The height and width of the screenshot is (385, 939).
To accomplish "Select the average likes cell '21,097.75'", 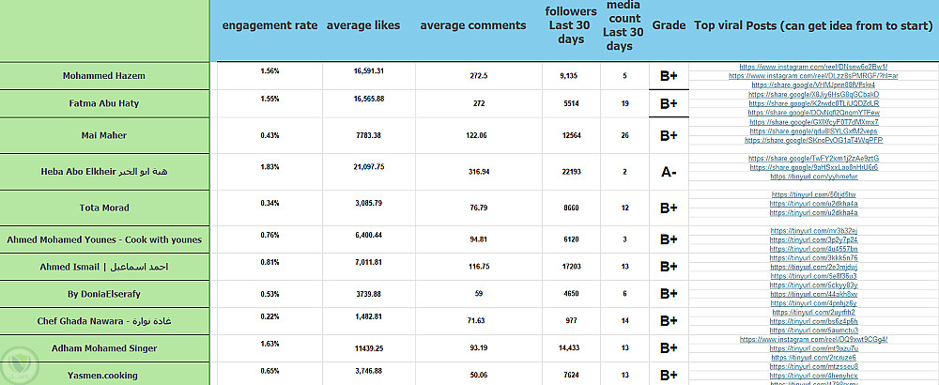I will pos(368,167).
